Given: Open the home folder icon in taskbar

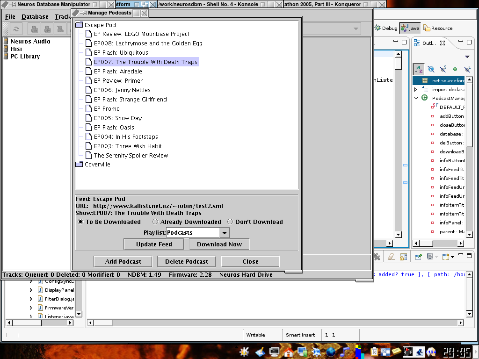Looking at the screenshot, I should pyautogui.click(x=289, y=352).
